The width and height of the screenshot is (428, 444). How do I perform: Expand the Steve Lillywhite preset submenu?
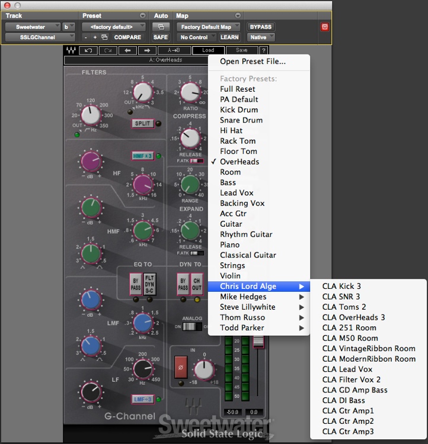259,307
